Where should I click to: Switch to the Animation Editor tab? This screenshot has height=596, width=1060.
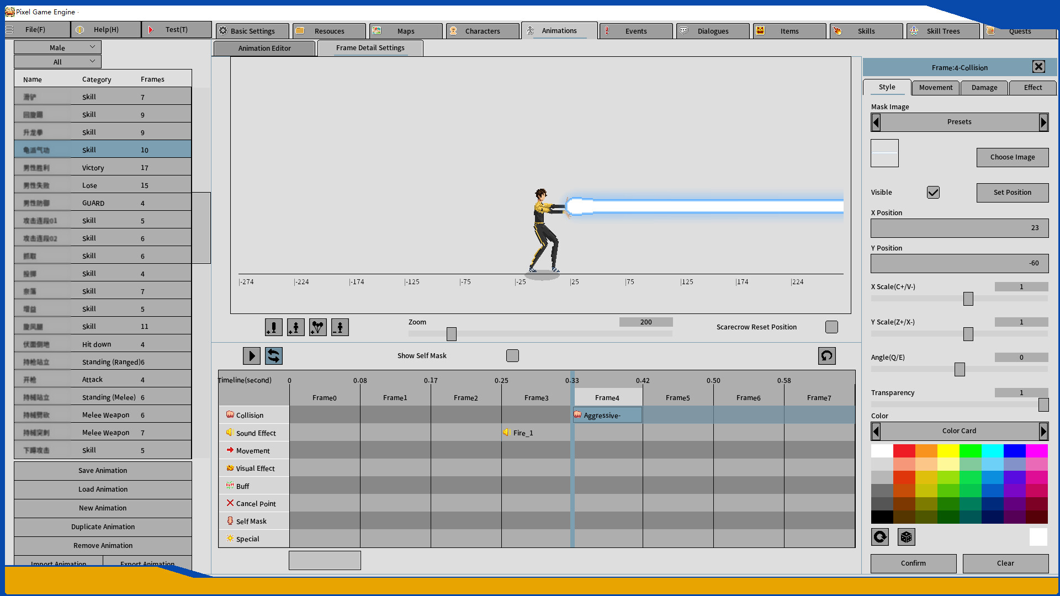tap(264, 48)
